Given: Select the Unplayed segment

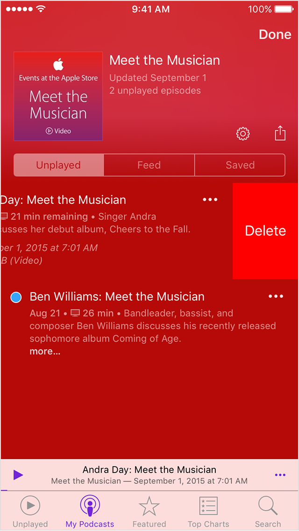Looking at the screenshot, I should pos(58,165).
